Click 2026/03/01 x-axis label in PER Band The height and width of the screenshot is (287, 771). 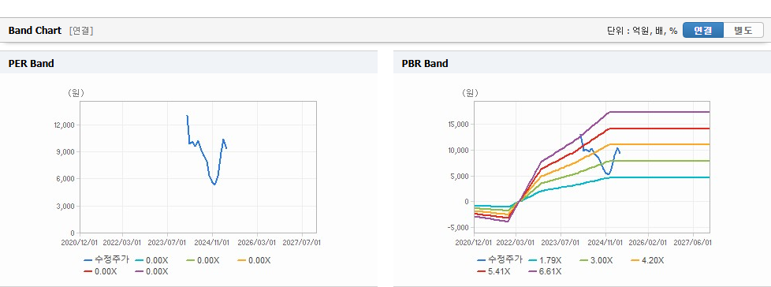pyautogui.click(x=257, y=242)
